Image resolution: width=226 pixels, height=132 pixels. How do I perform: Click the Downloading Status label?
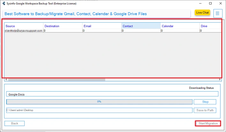[201, 88]
